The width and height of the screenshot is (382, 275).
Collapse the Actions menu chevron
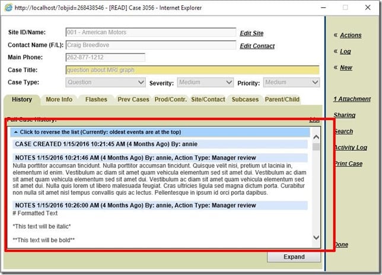tap(336, 35)
